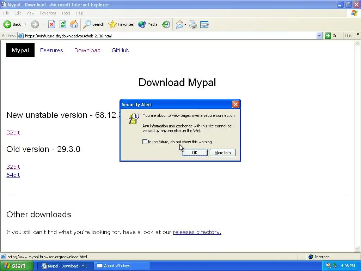Viewport: 361px width, 271px height.
Task: Expand the Mail dropdown arrow
Action: coord(185,24)
